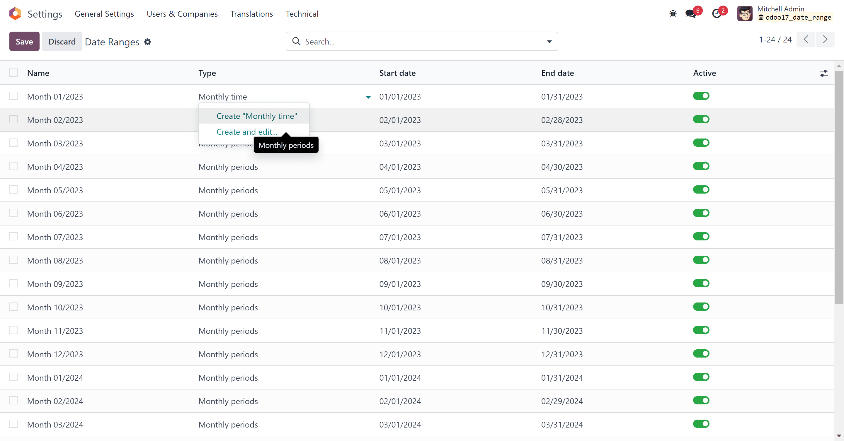Tick the checkbox for Month 06/2023
This screenshot has height=441, width=844.
click(x=13, y=213)
